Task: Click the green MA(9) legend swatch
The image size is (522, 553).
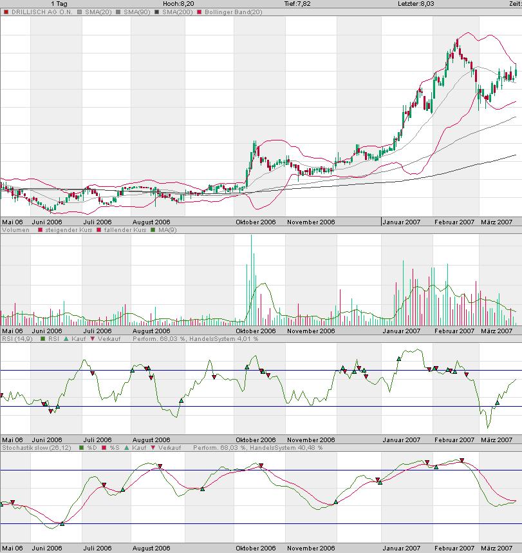Action: pos(153,230)
